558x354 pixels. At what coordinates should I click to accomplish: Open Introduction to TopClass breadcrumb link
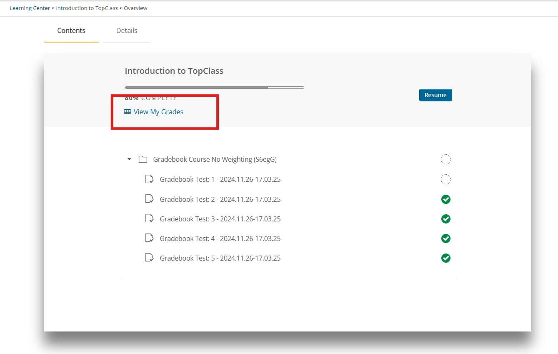click(x=87, y=8)
